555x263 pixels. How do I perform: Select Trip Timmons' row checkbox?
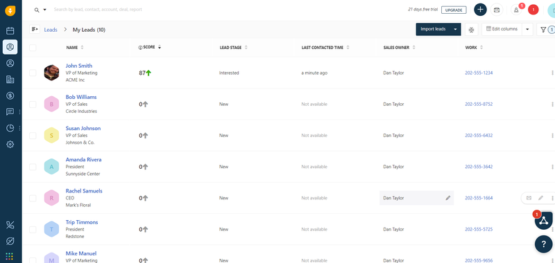tap(33, 230)
